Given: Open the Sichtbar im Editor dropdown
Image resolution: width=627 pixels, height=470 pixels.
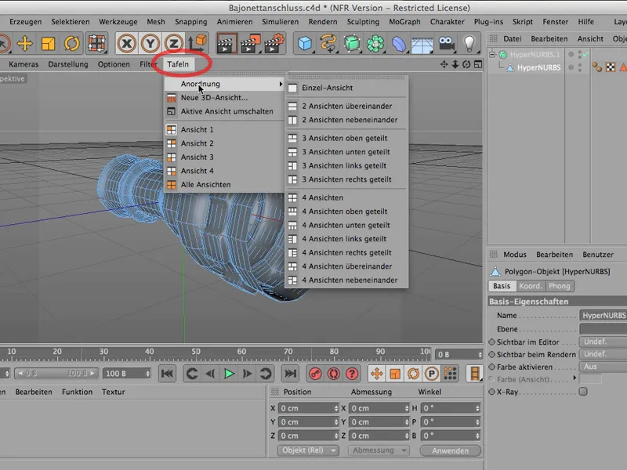Looking at the screenshot, I should click(603, 342).
